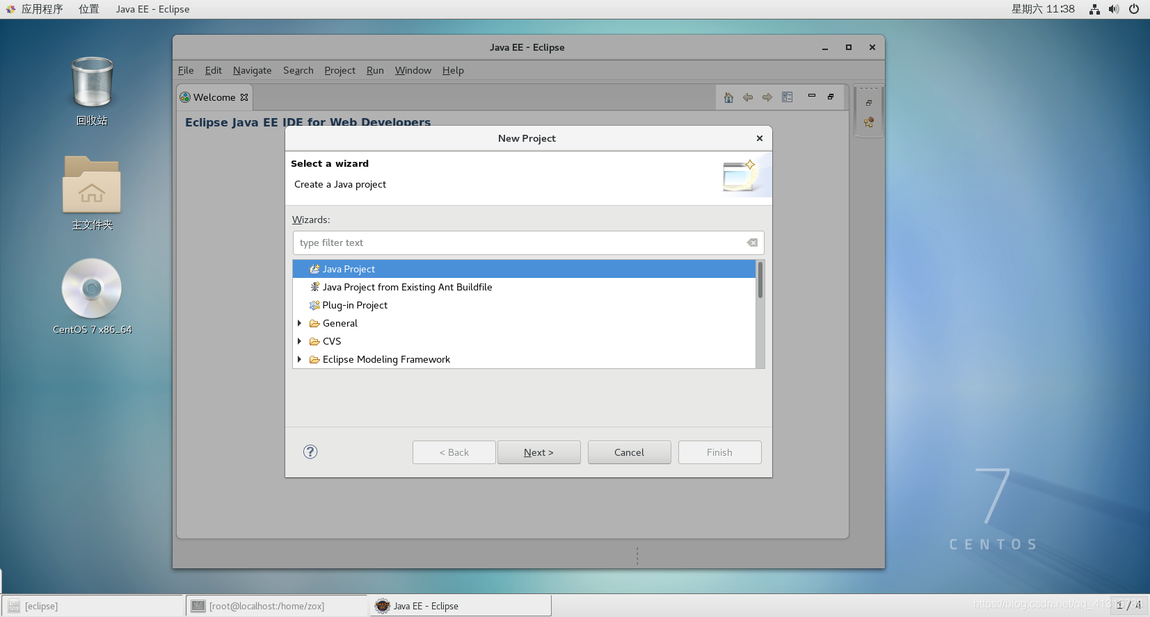Select the Welcome tab

pos(214,97)
